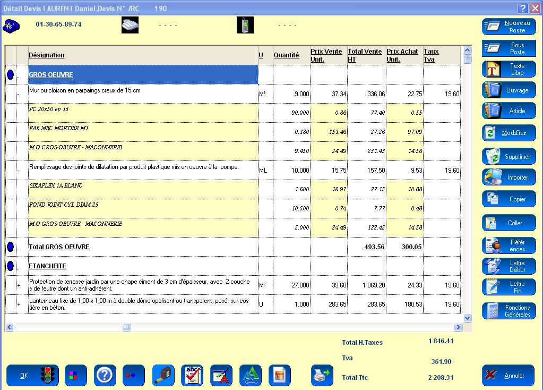Click the tape measure icon
The width and height of the screenshot is (543, 390).
163,376
